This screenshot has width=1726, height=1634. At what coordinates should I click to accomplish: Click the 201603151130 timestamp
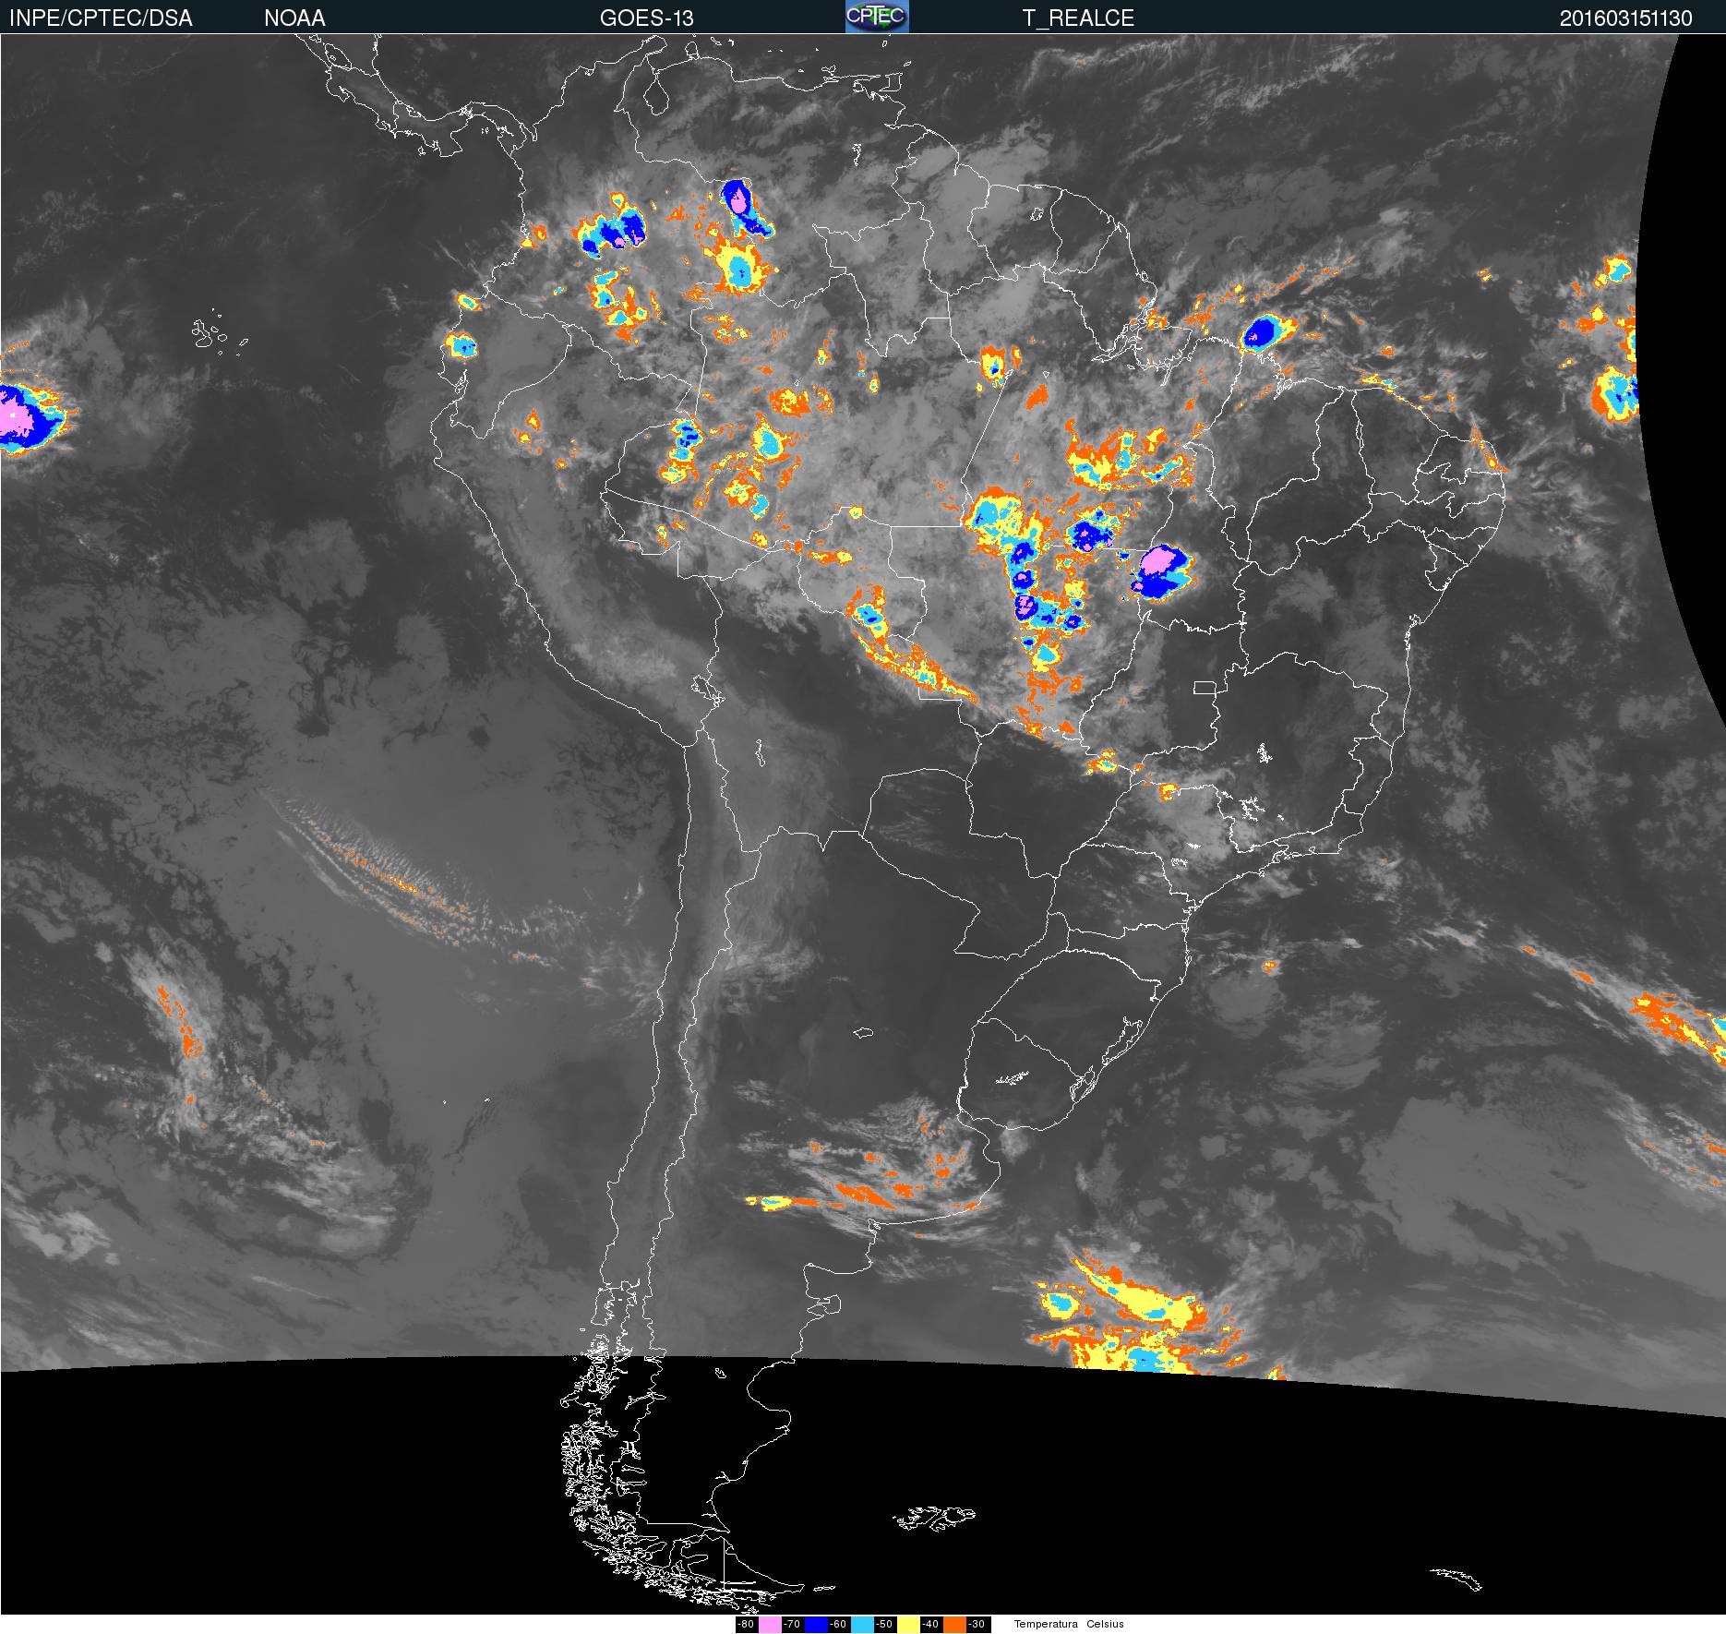tap(1626, 18)
